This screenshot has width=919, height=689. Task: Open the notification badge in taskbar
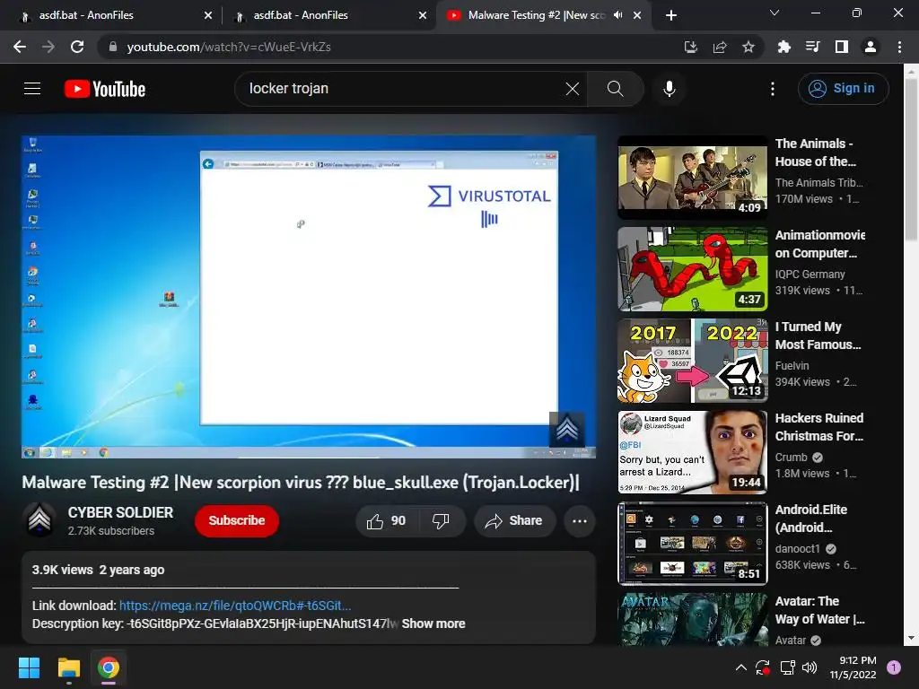click(x=894, y=667)
